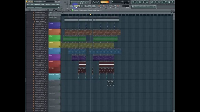Click the Record transport button
Screen dimensions: 200x112
coord(82,6)
